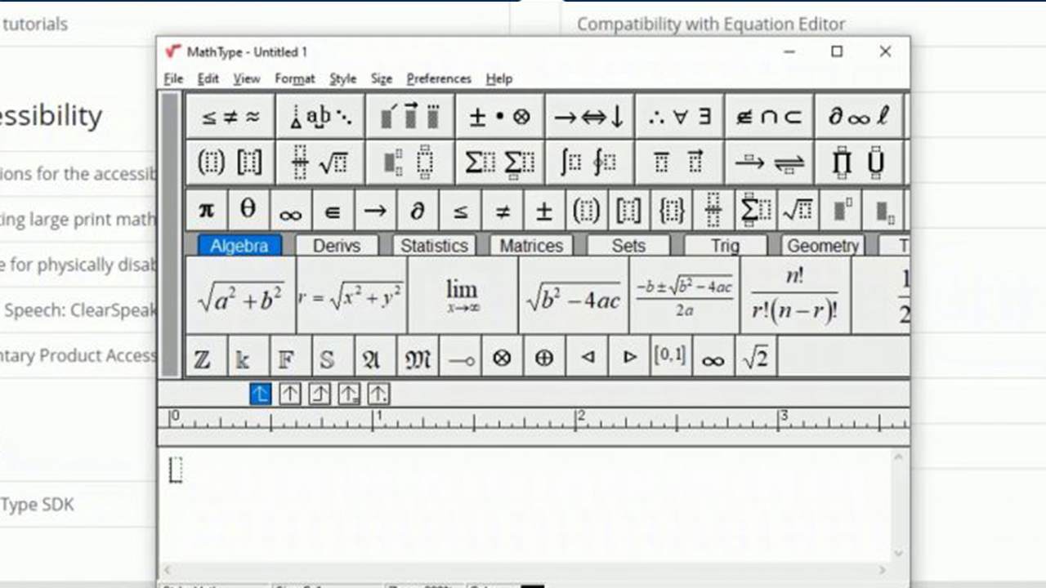Screen dimensions: 1046x588
Task: Open the Edit menu
Action: 208,79
